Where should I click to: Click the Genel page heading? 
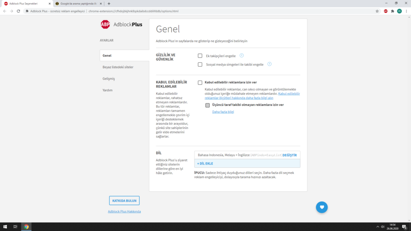click(x=168, y=29)
